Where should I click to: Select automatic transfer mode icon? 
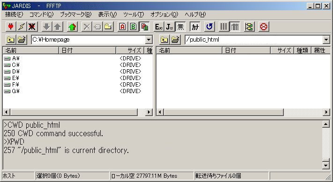144,27
